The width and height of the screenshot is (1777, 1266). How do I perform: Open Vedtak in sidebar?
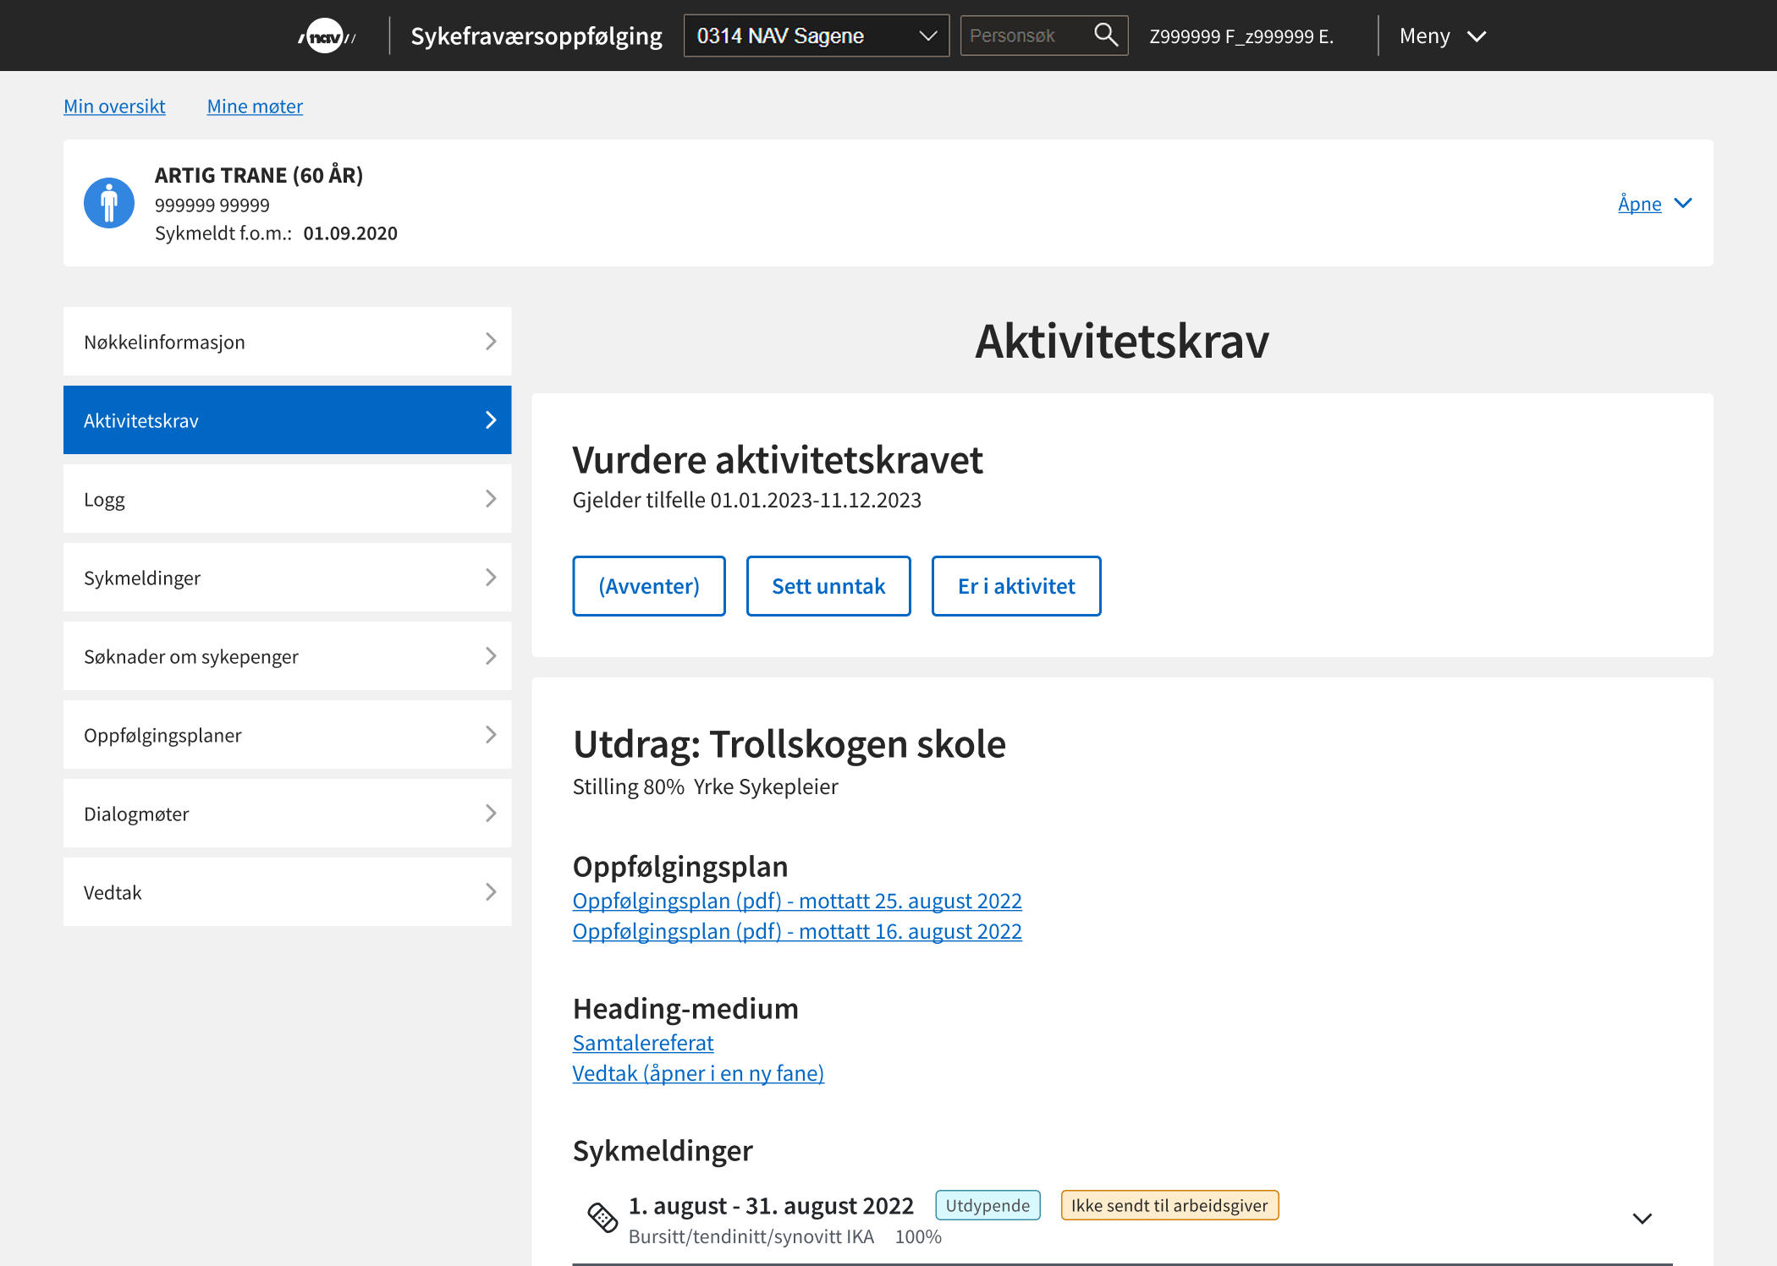tap(288, 892)
